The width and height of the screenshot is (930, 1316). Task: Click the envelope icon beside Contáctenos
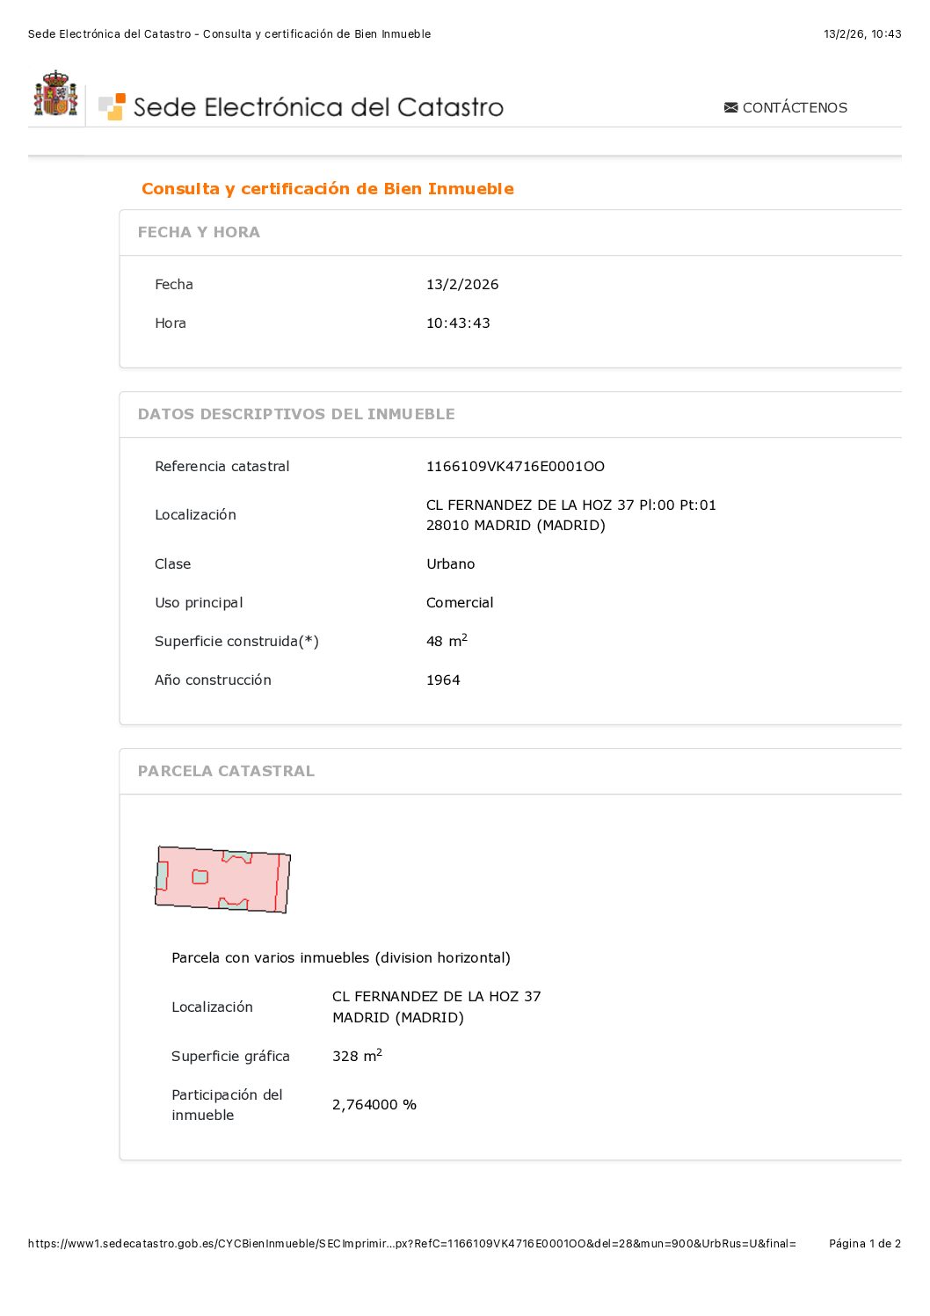tap(730, 107)
